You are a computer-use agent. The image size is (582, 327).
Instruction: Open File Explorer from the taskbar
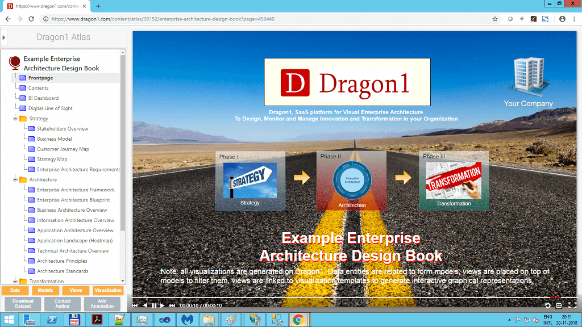(209, 320)
